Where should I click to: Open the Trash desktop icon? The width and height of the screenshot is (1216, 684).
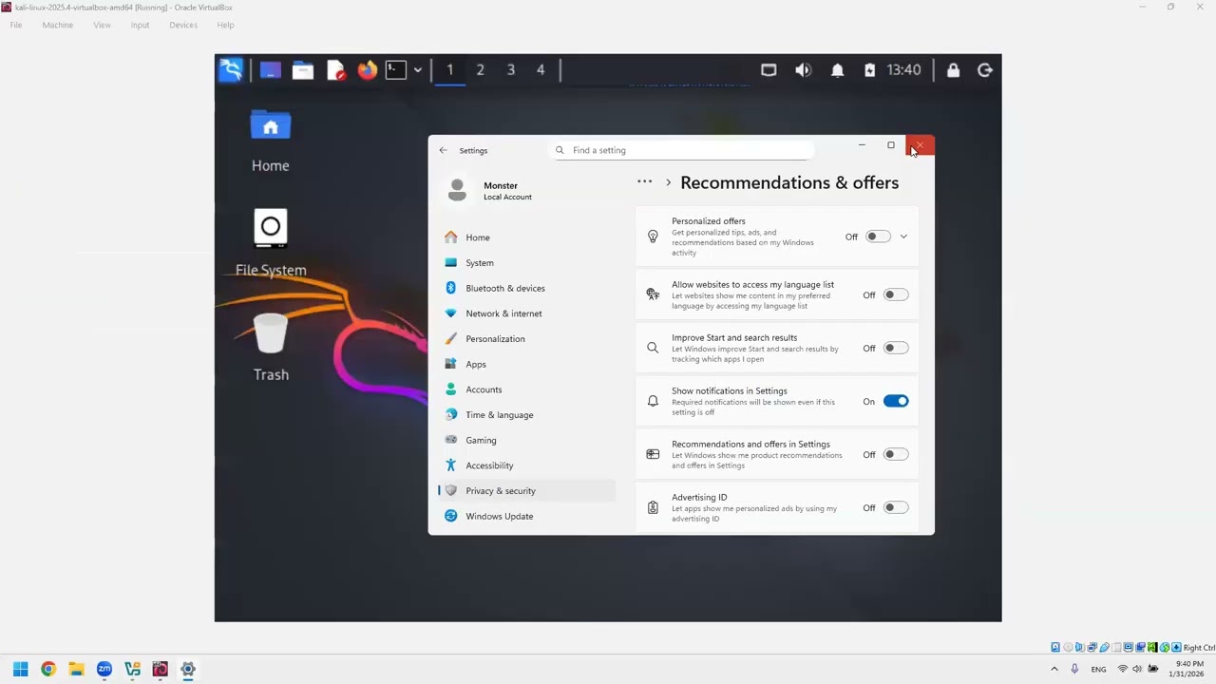pyautogui.click(x=271, y=348)
